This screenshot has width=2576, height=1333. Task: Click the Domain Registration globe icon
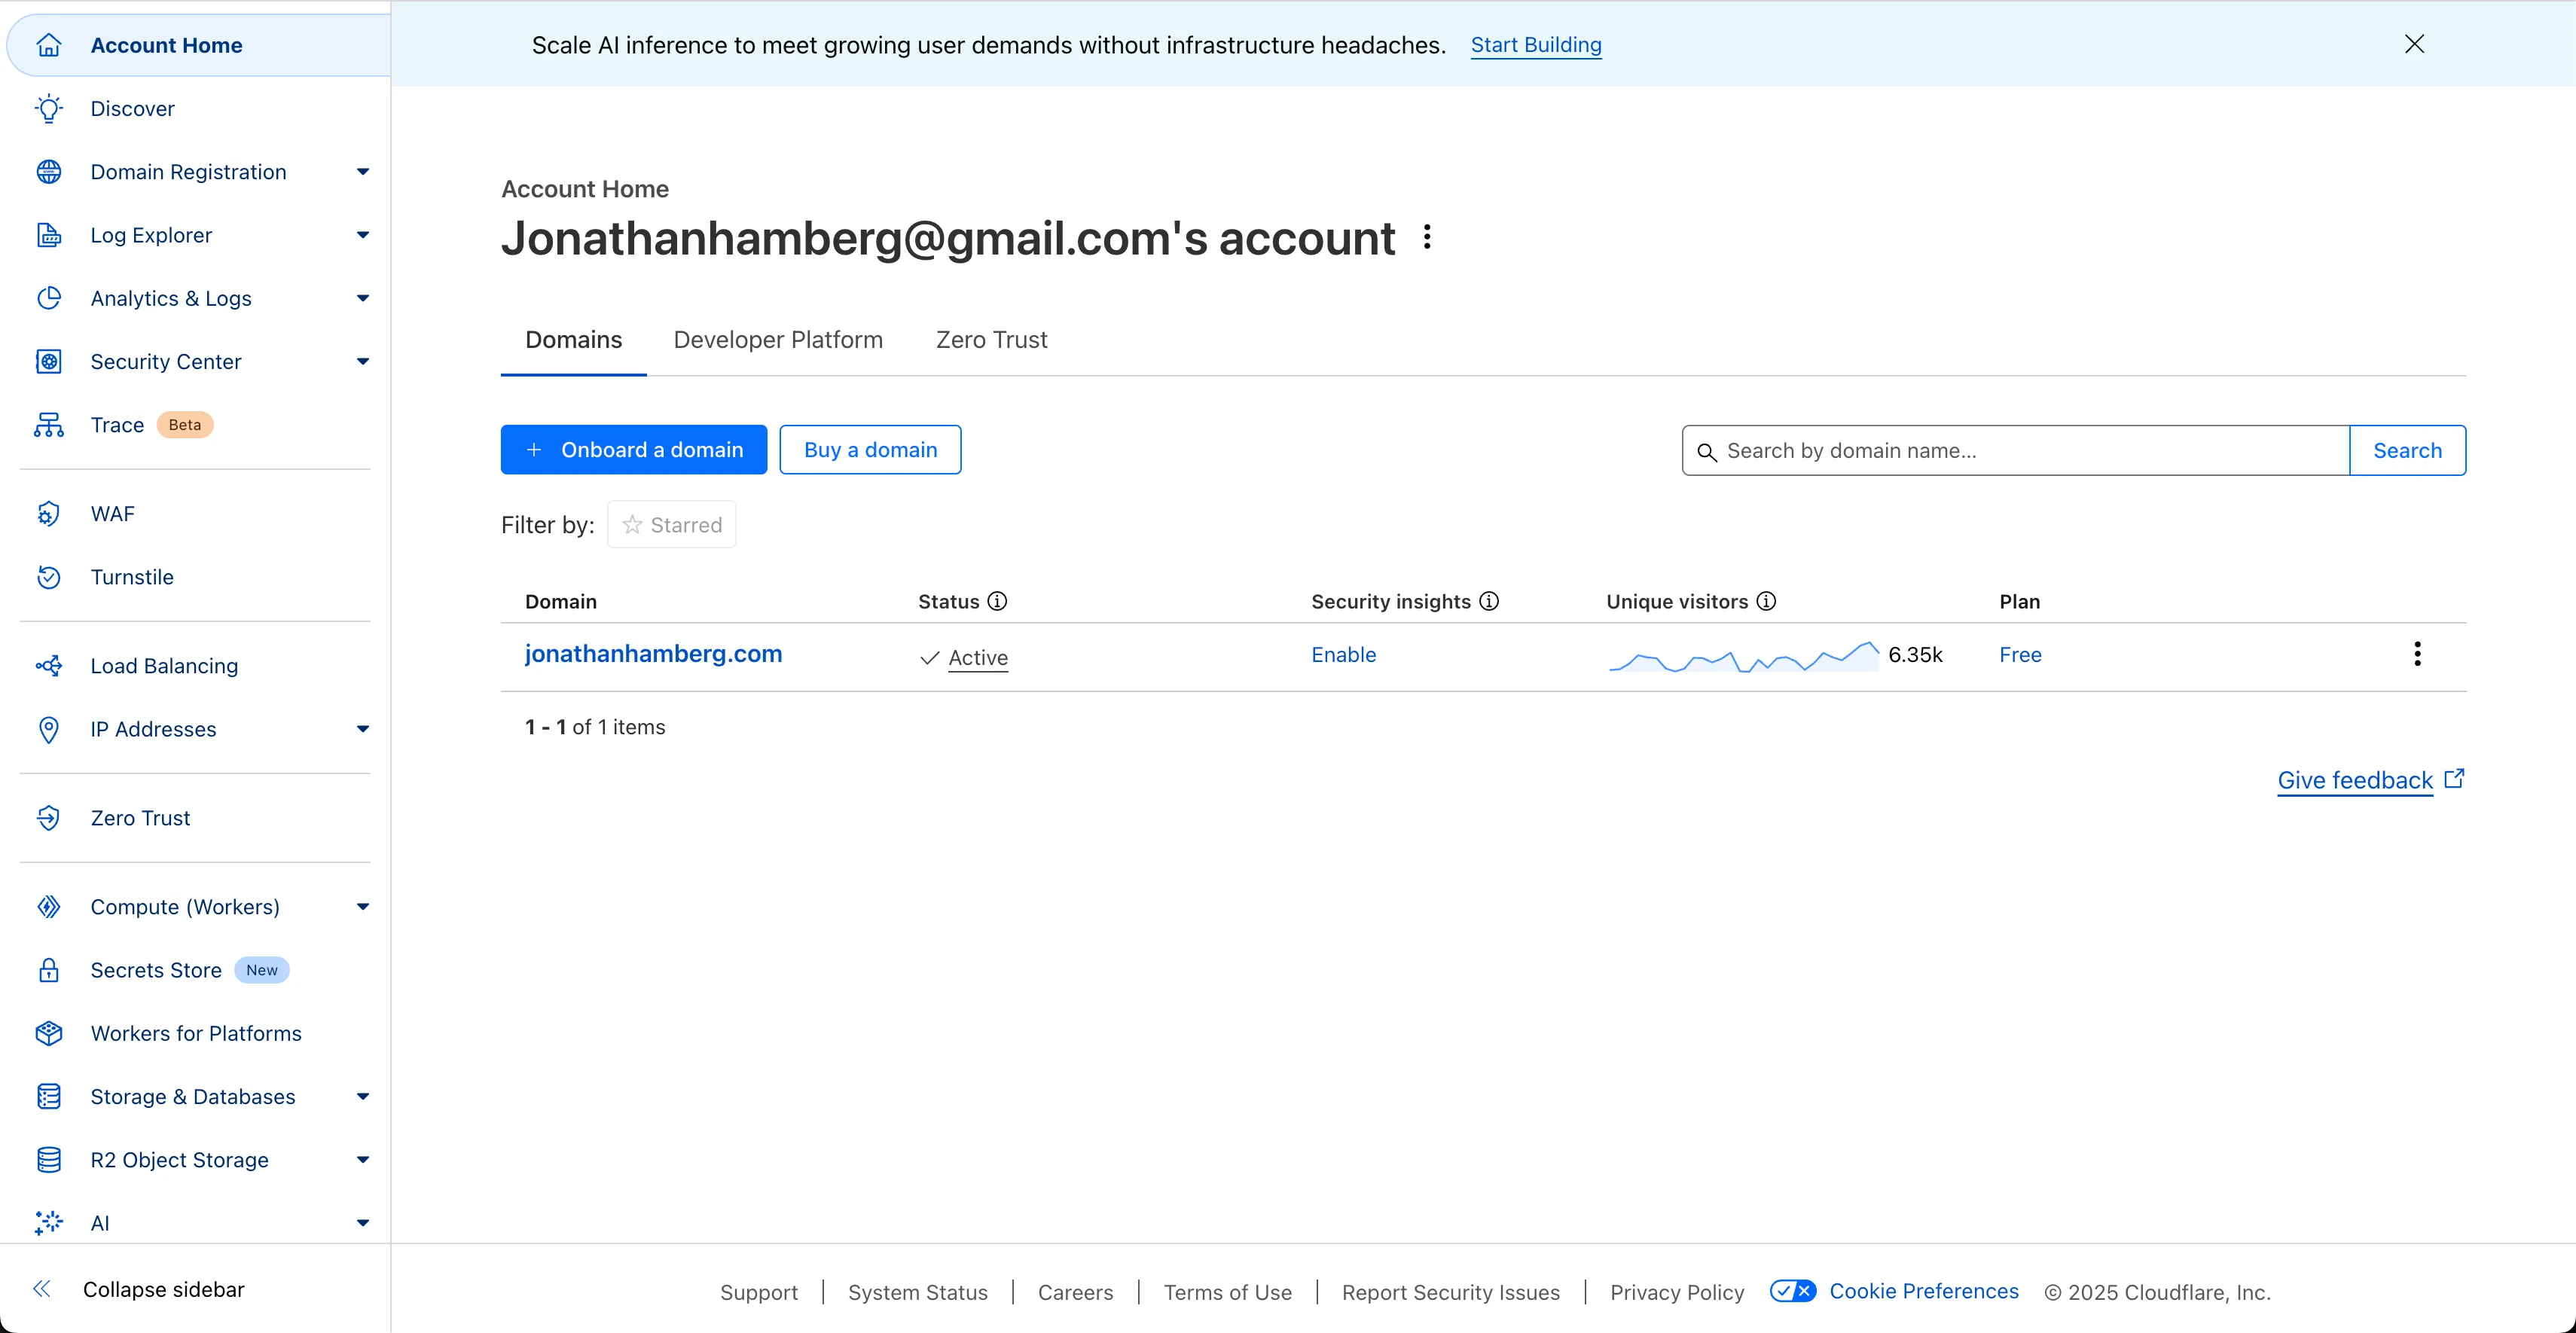[x=49, y=172]
